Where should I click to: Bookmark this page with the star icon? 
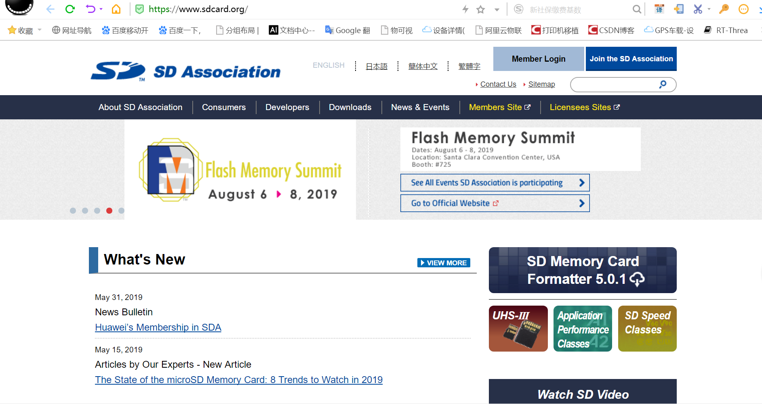pyautogui.click(x=480, y=9)
